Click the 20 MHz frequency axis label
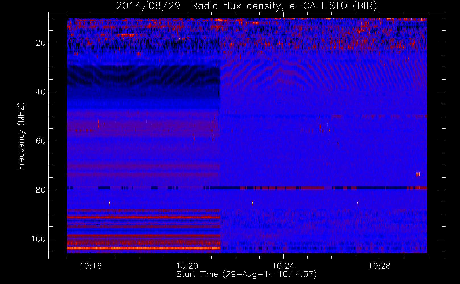 (x=41, y=43)
